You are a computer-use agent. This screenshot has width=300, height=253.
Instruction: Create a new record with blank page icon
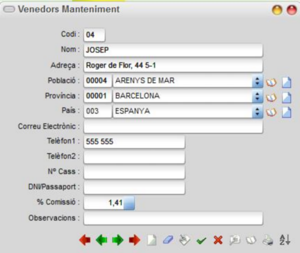point(152,240)
